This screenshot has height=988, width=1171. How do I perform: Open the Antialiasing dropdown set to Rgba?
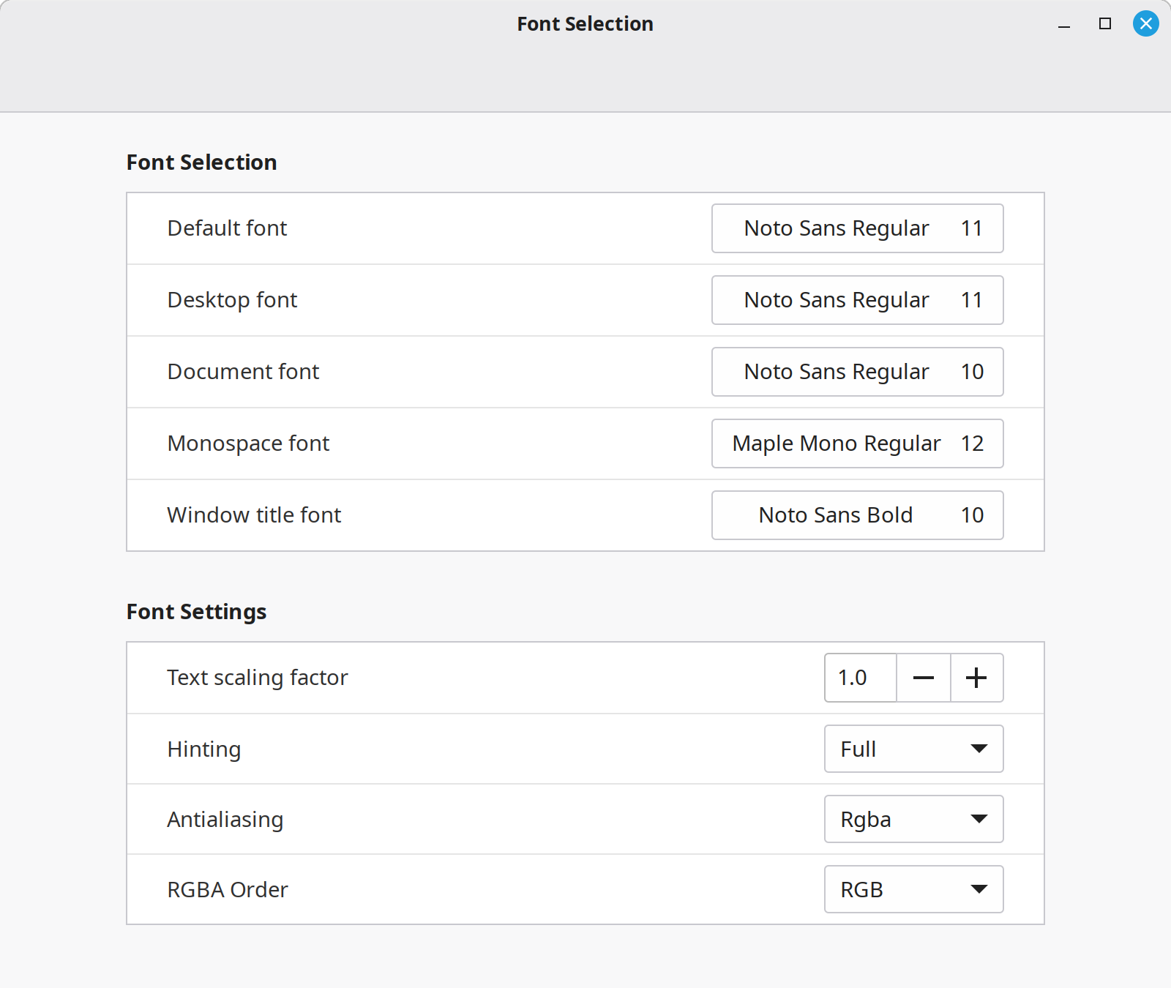pos(913,819)
